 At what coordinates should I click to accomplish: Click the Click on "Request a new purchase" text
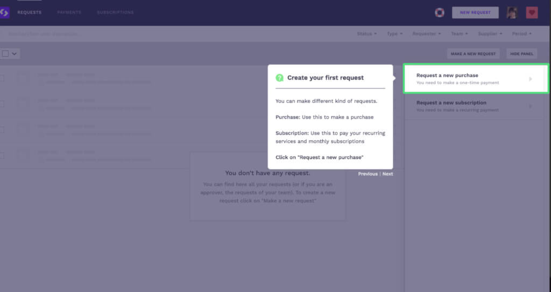[x=320, y=157]
